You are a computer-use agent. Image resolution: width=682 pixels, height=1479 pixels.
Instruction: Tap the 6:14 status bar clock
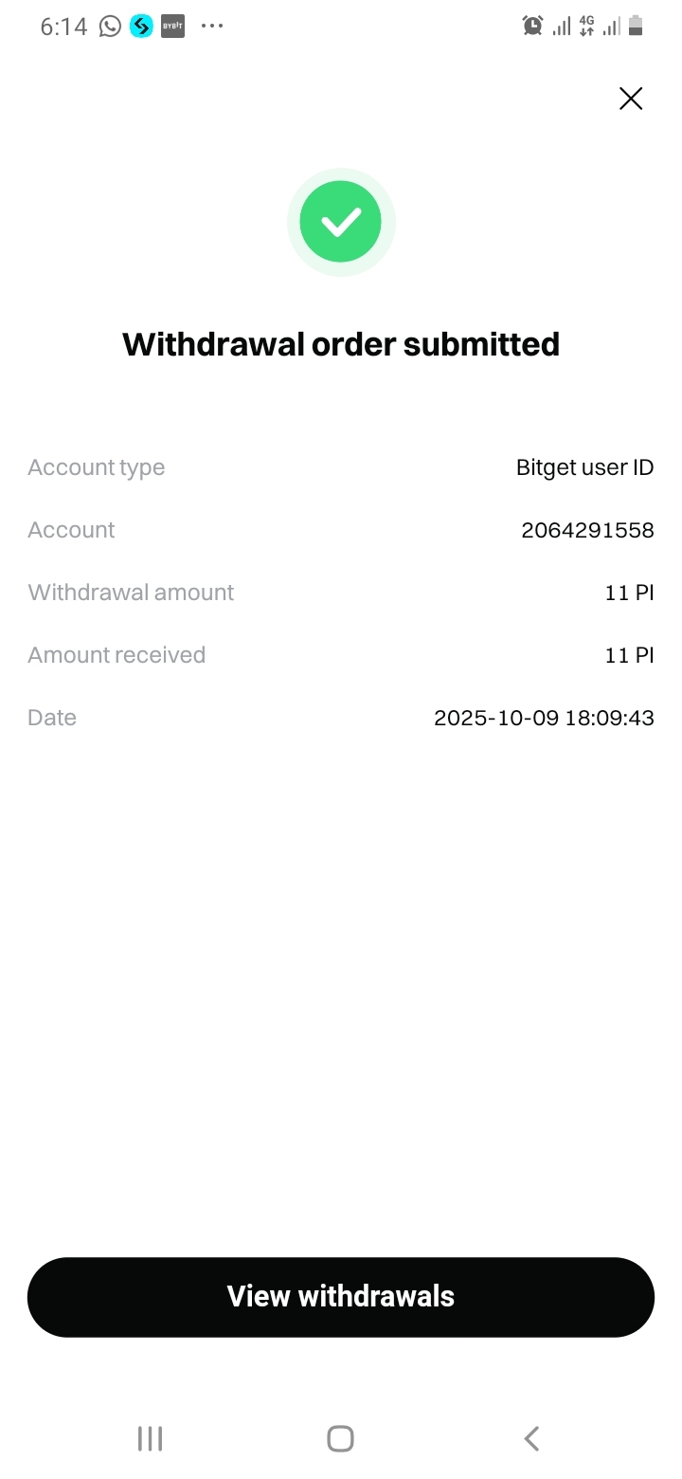pyautogui.click(x=63, y=27)
